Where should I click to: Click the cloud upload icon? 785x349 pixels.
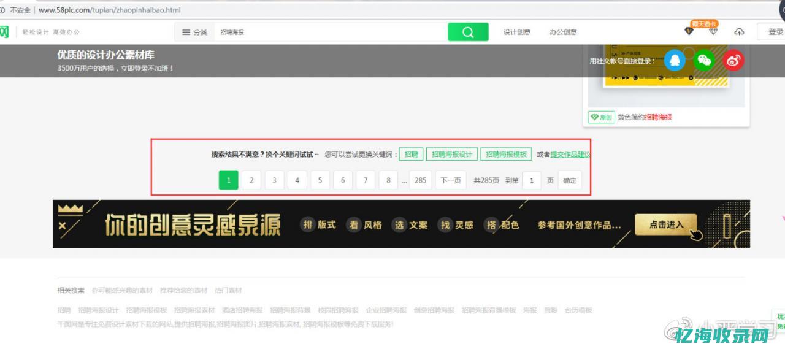(x=739, y=32)
